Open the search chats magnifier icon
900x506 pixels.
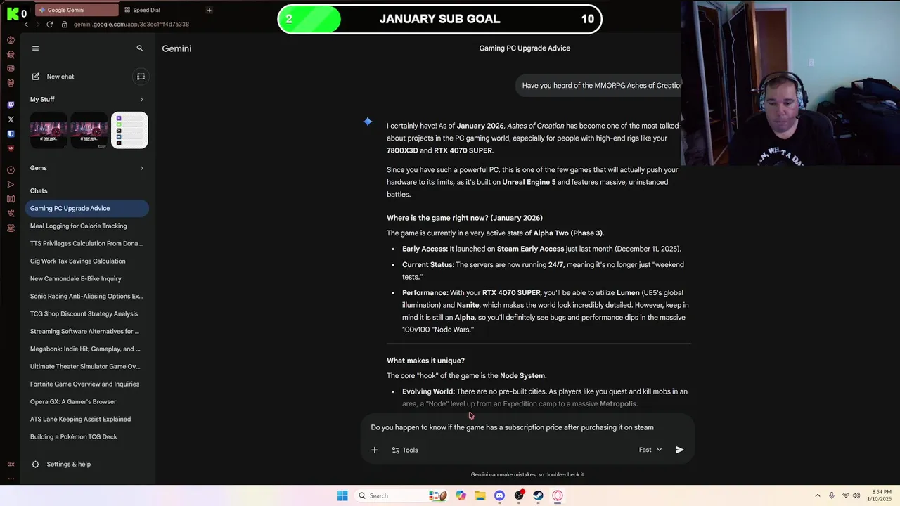(x=140, y=48)
